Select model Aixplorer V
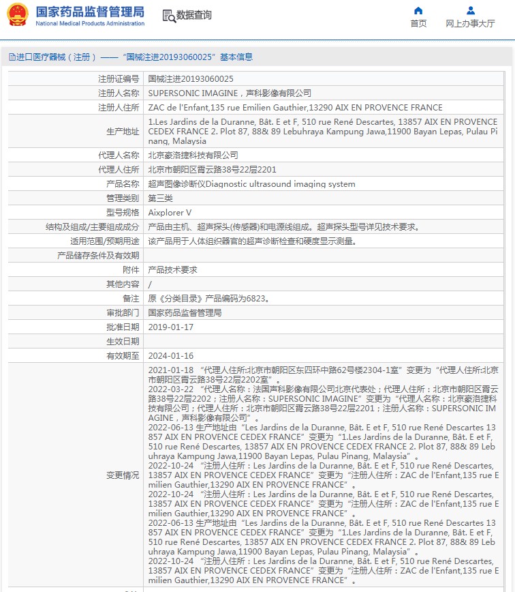 pos(170,213)
